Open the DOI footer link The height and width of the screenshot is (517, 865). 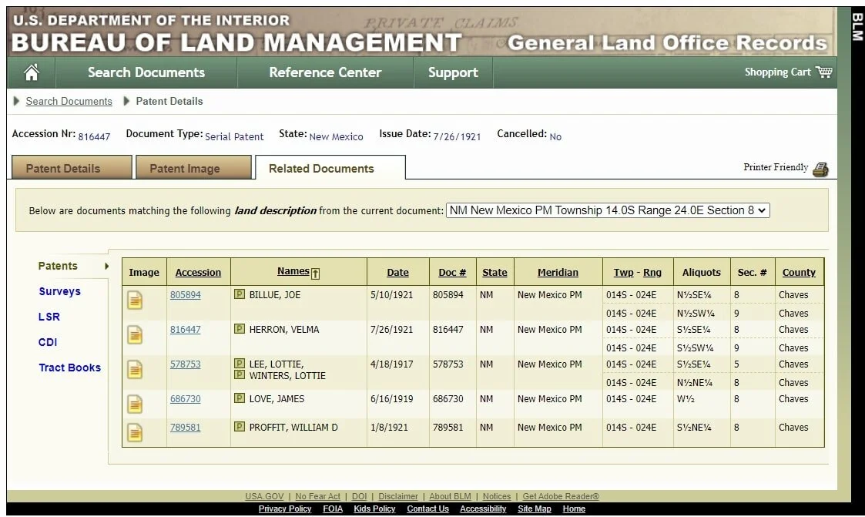[359, 497]
